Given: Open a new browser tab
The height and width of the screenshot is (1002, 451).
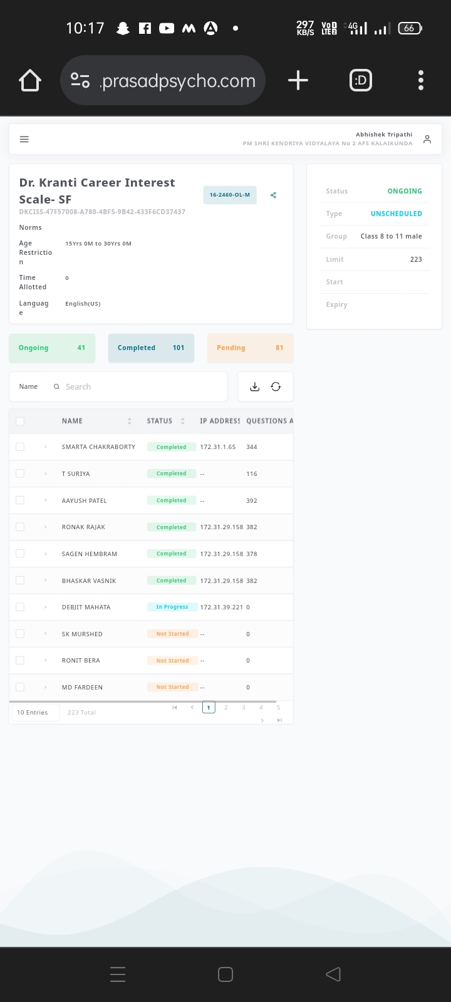Looking at the screenshot, I should (298, 81).
